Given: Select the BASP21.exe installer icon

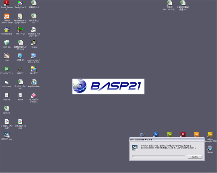Looking at the screenshot, I should coord(7,135).
